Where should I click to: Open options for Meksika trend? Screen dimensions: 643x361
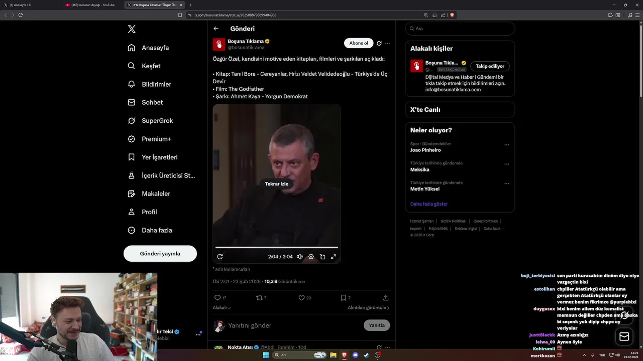[506, 164]
